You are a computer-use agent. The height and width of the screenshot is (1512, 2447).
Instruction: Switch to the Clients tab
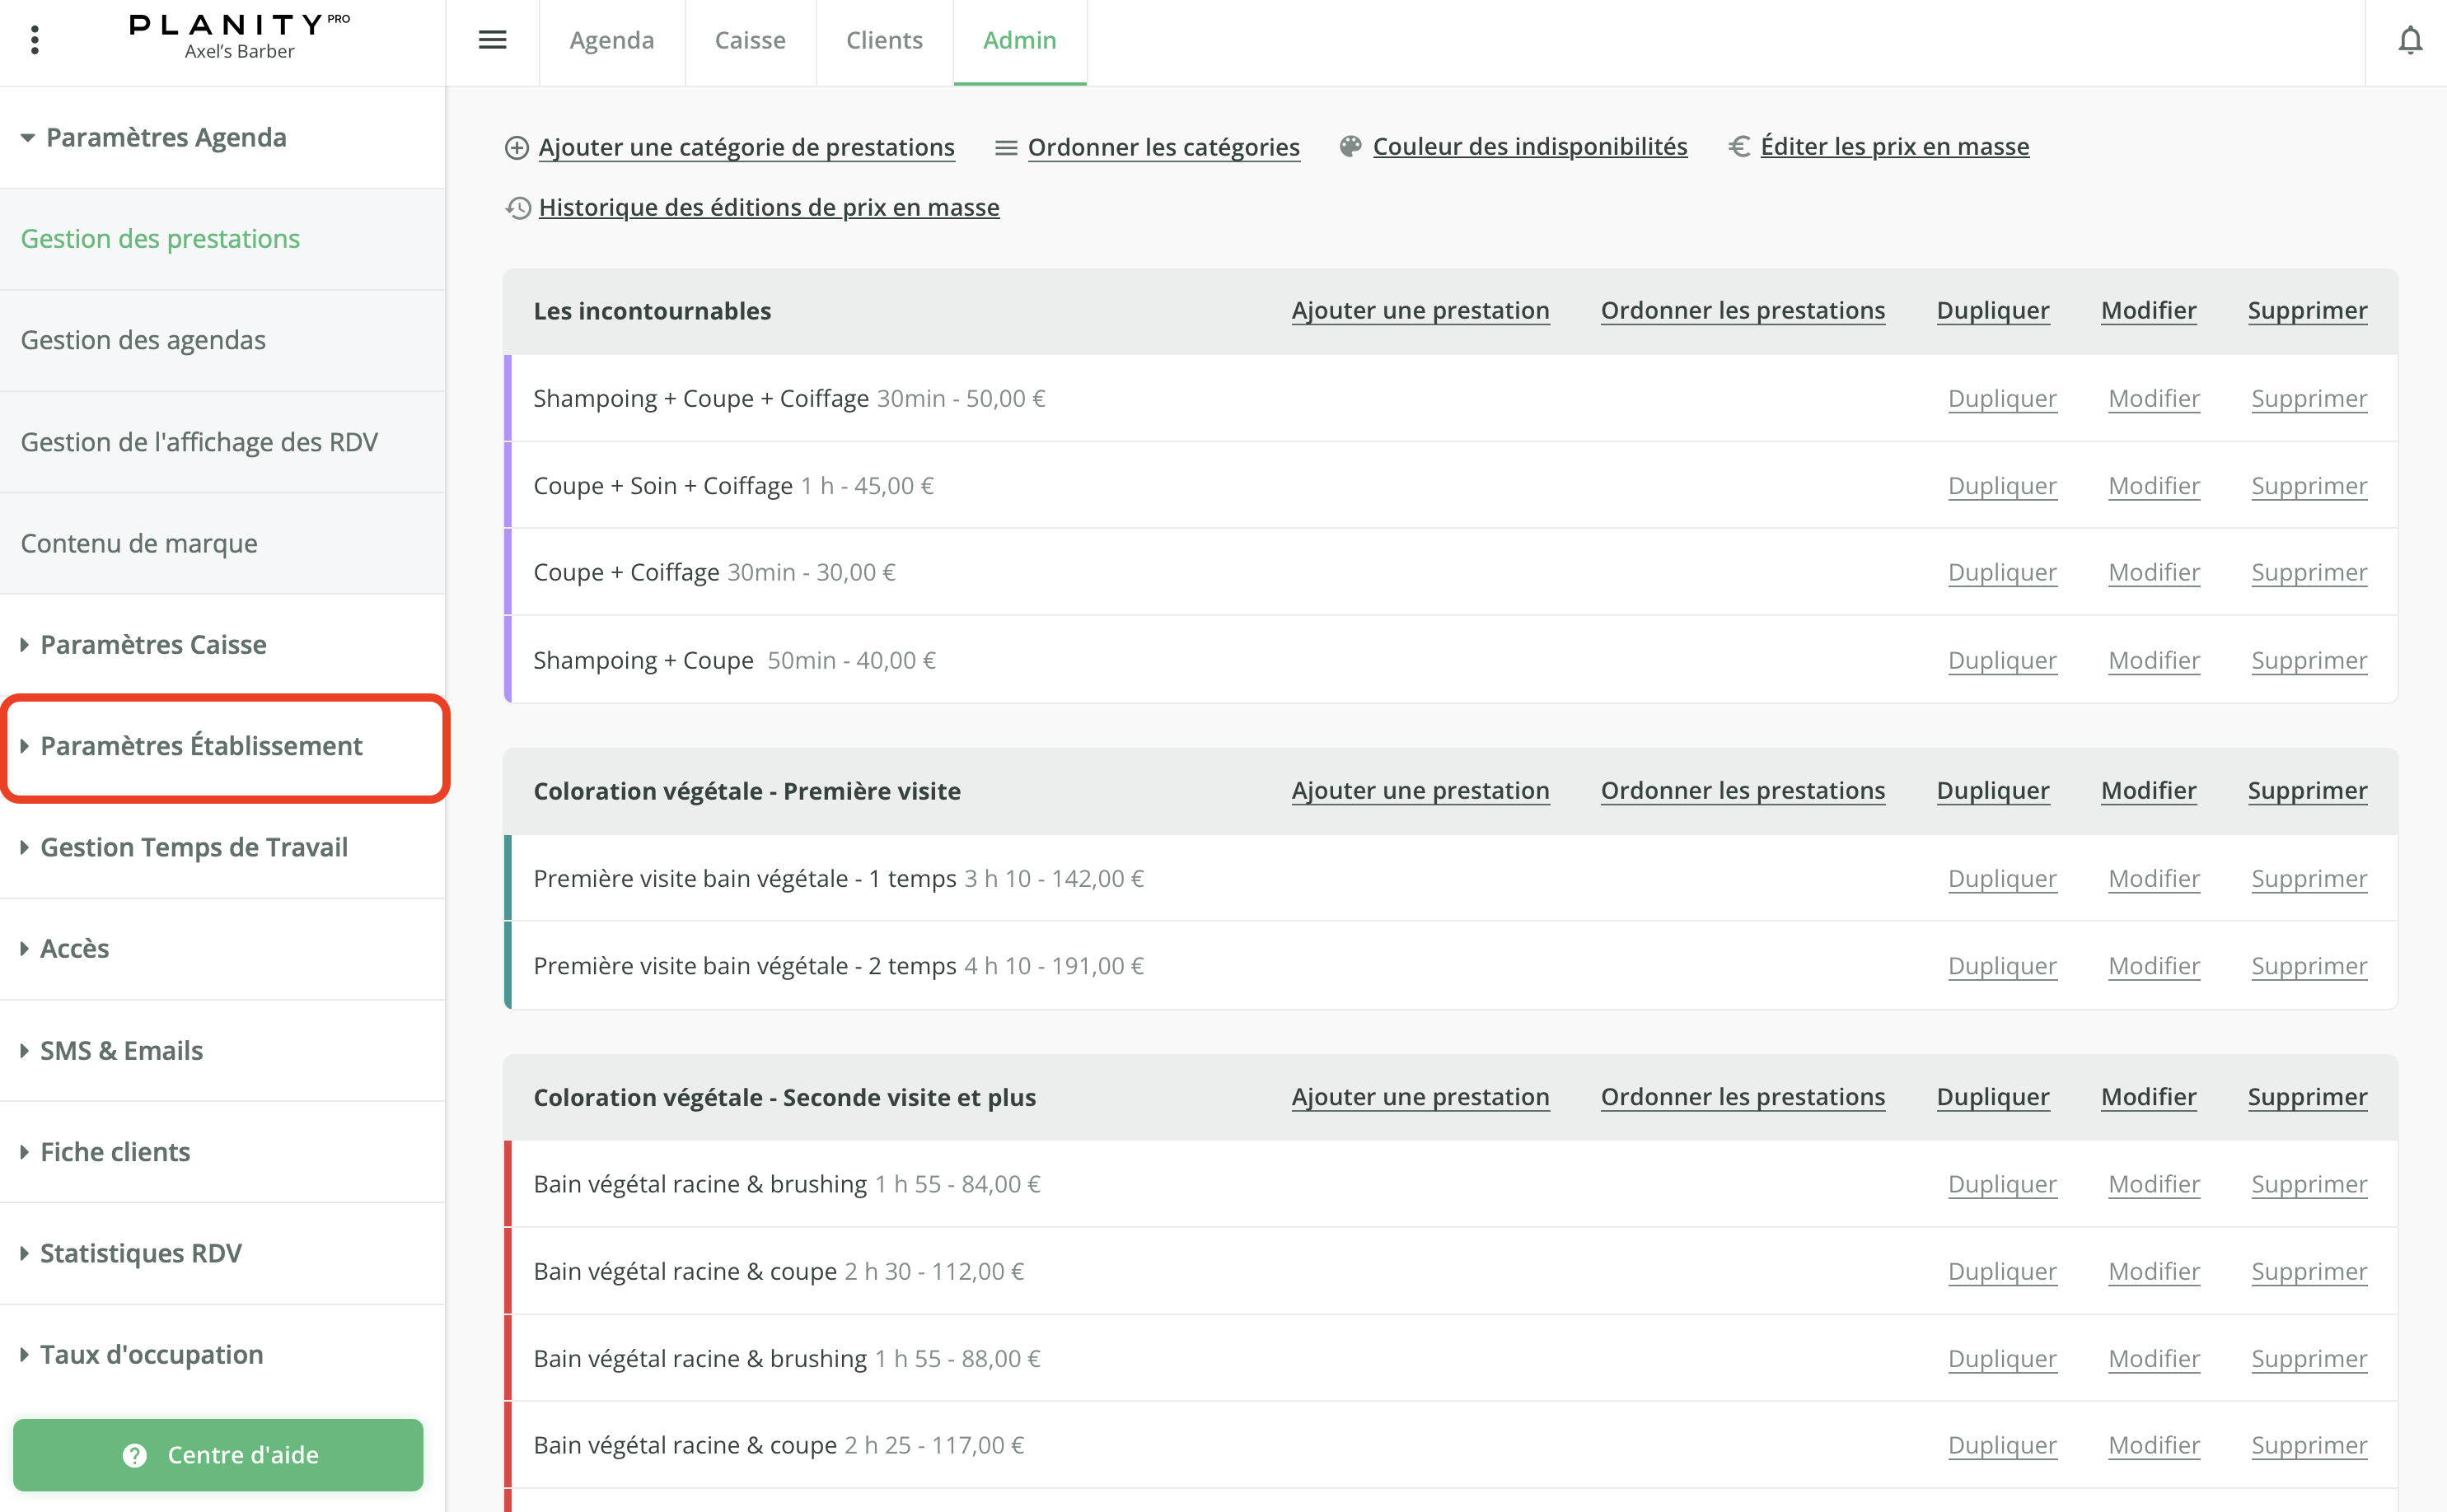point(884,40)
